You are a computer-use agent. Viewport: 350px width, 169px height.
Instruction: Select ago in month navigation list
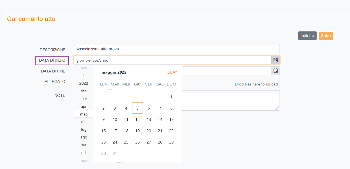click(84, 137)
